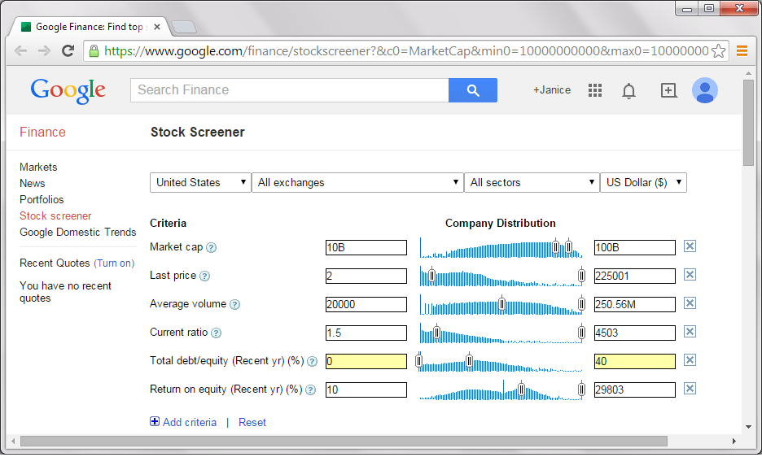Screen dimensions: 762x457
Task: Click the Average volume left slider handle
Action: click(502, 304)
